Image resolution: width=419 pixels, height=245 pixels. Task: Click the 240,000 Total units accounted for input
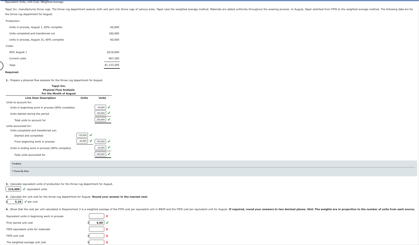pyautogui.click(x=101, y=154)
